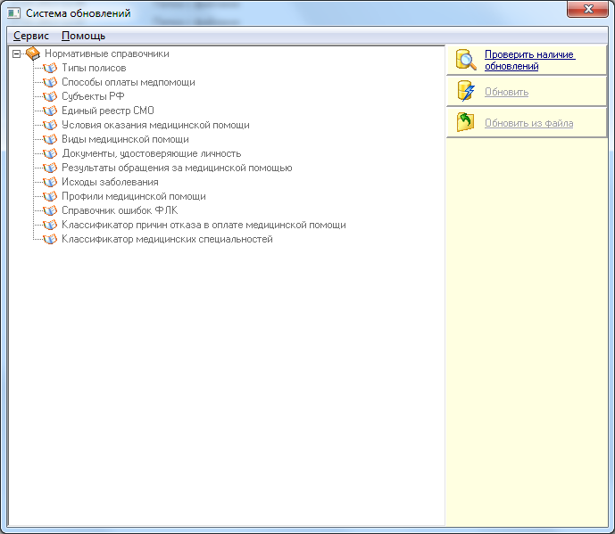Select Условия оказания медицинской помощи row
This screenshot has width=615, height=534.
pos(155,125)
